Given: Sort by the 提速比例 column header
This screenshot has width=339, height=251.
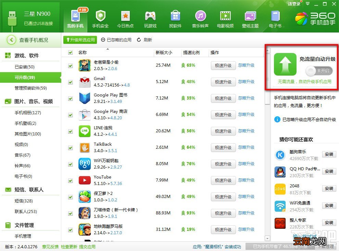Looking at the screenshot, I should coord(191,52).
